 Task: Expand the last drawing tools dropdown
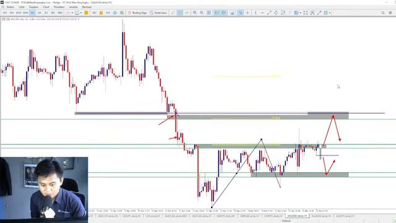(x=330, y=12)
